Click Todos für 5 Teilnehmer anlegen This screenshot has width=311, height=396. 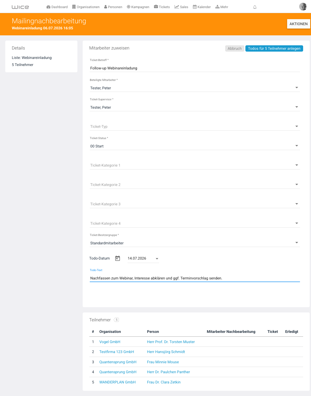click(x=274, y=48)
